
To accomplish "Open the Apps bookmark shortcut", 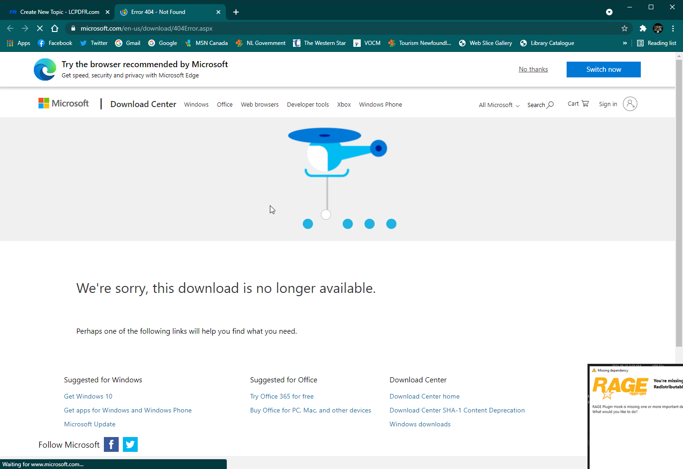I will click(x=19, y=43).
